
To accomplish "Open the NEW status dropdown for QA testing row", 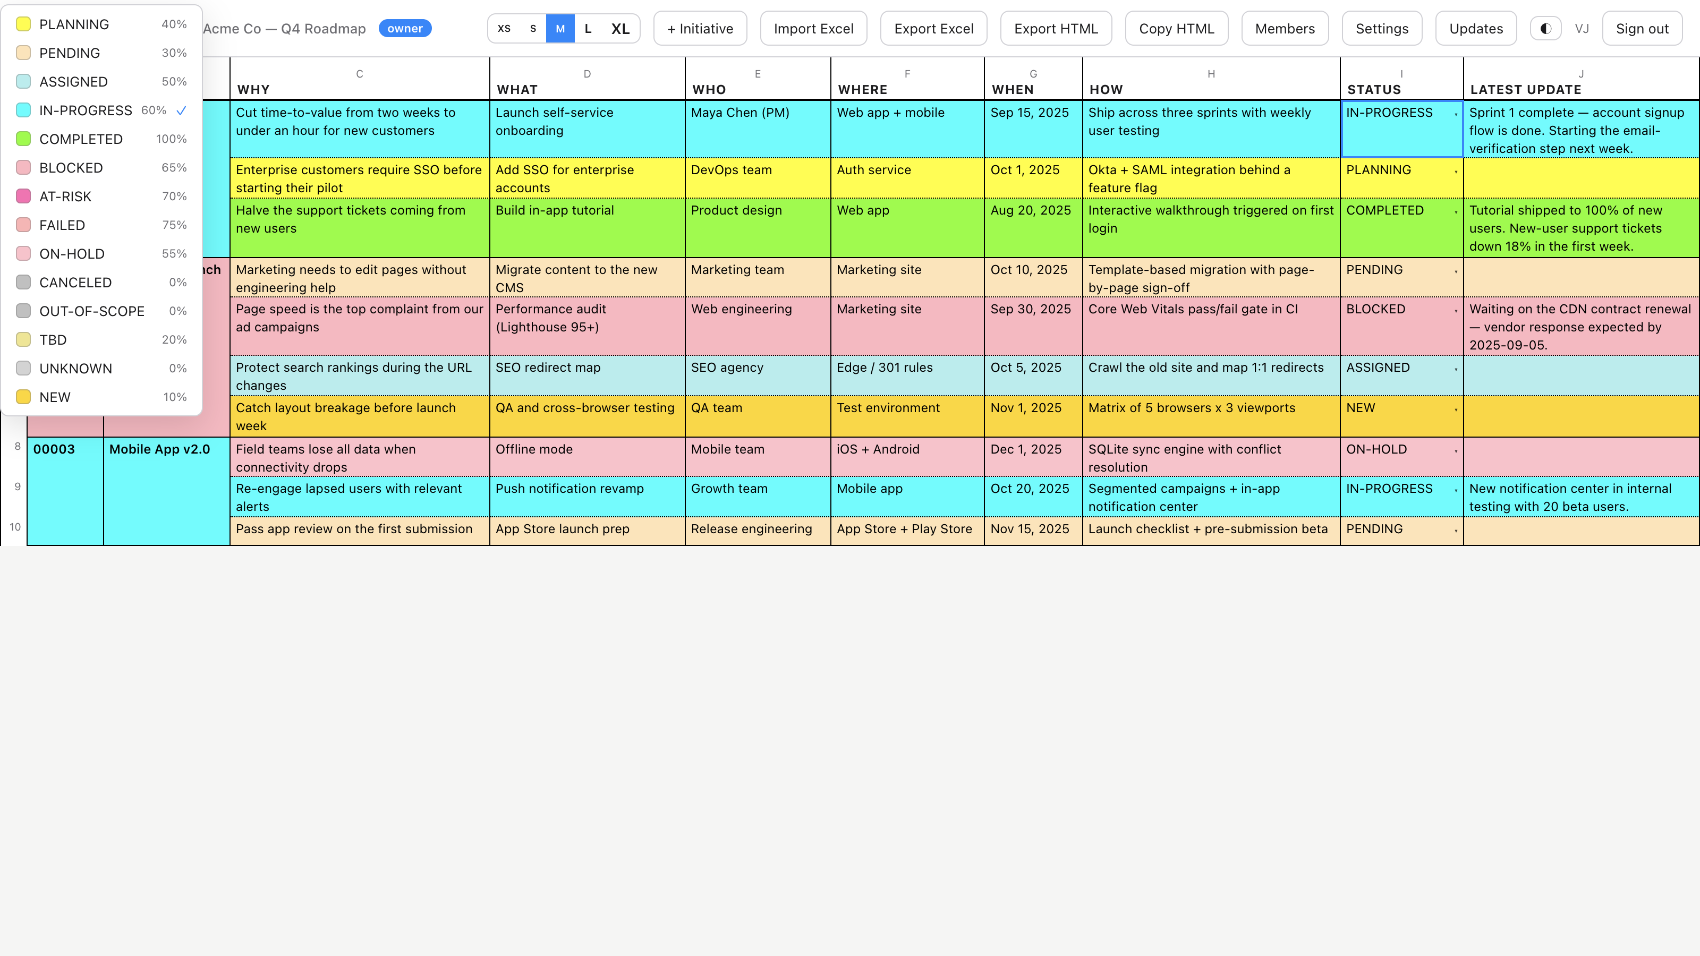I will [x=1402, y=416].
